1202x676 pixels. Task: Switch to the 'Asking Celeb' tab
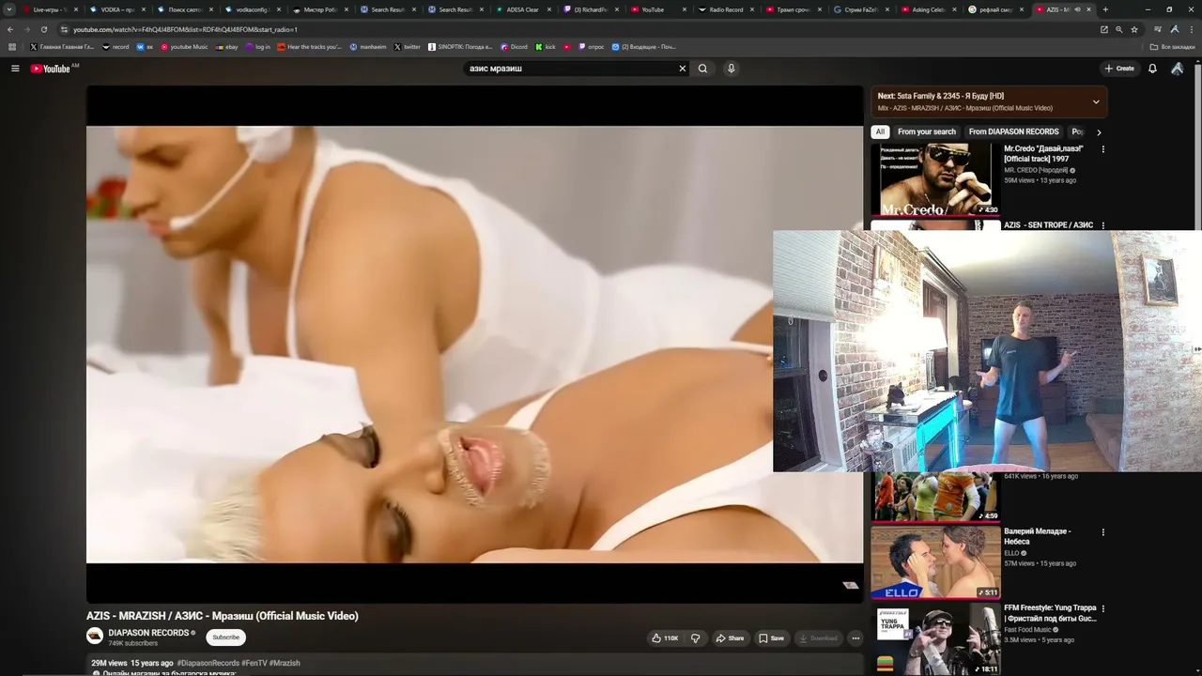[x=929, y=9]
